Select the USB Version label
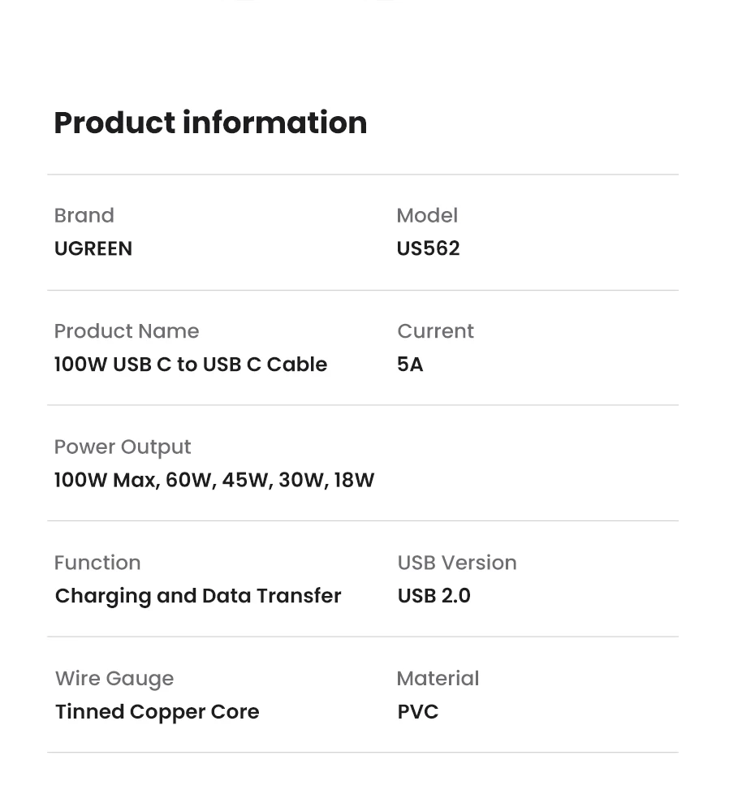This screenshot has height=790, width=755. 457,563
